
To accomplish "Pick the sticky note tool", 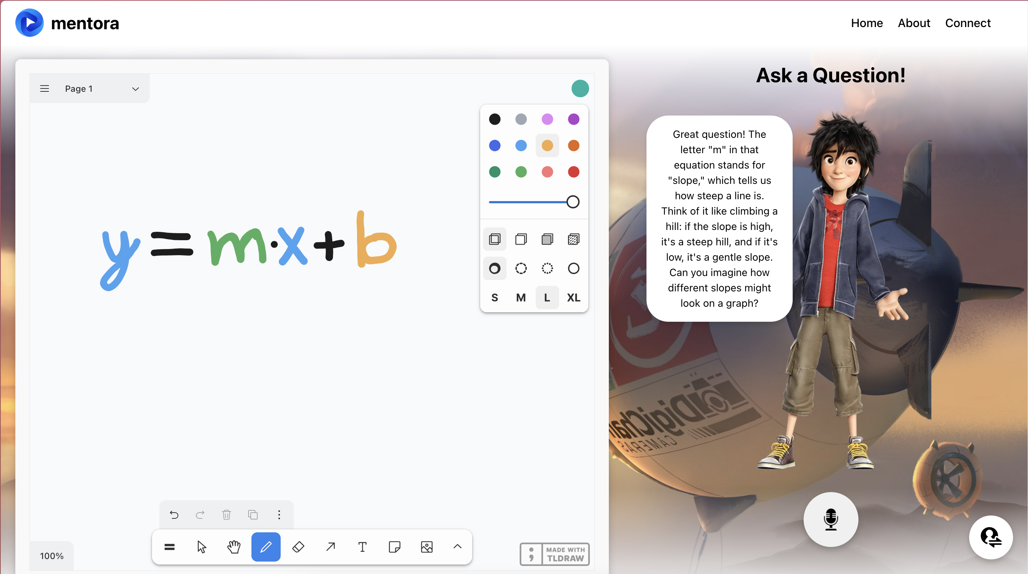I will coord(394,547).
